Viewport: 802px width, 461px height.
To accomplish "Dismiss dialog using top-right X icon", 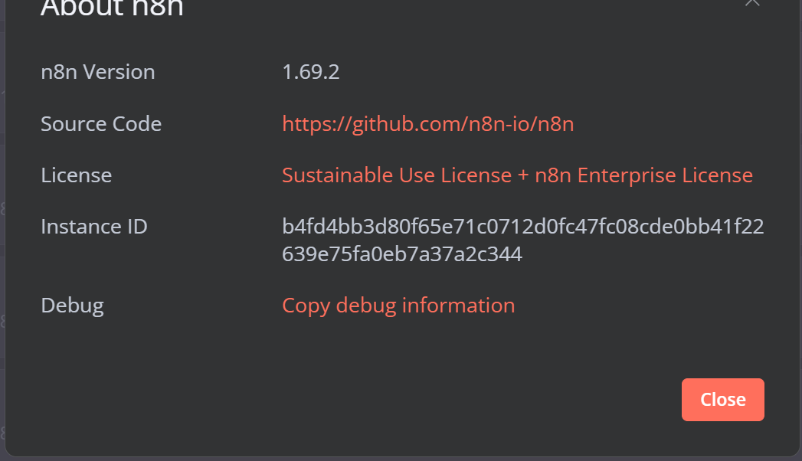I will [752, 2].
